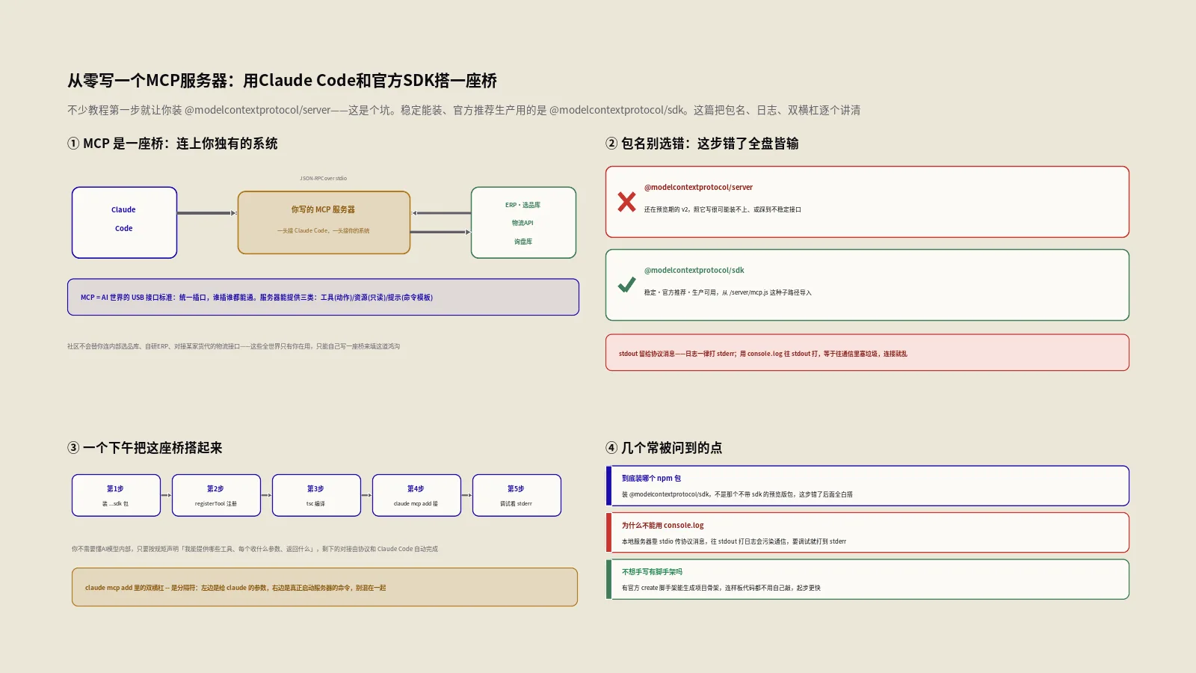Click the answer starting '有官方 create 脚手架'

721,588
